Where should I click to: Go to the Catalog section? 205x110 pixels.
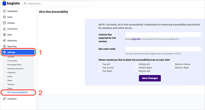(x=11, y=23)
